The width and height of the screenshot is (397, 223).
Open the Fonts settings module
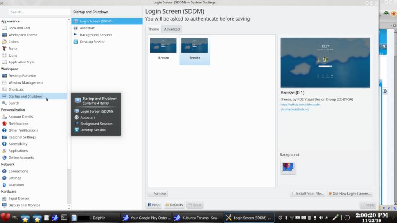13,48
